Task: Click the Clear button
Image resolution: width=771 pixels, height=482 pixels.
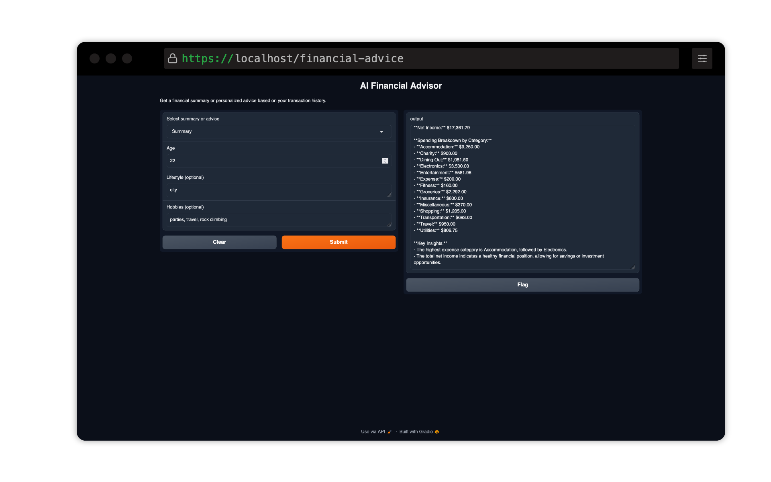Action: [219, 242]
